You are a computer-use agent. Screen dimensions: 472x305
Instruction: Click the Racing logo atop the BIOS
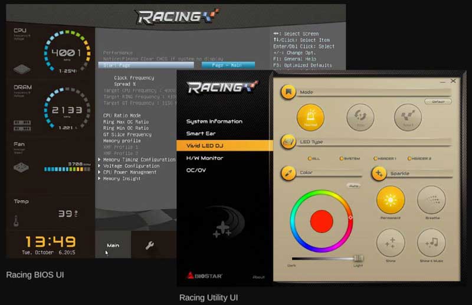(178, 16)
